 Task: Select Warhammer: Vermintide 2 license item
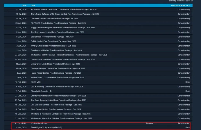coord(61,118)
